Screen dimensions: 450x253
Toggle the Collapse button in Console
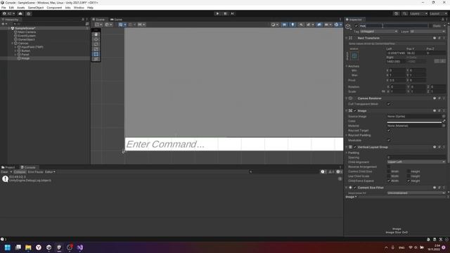click(20, 171)
